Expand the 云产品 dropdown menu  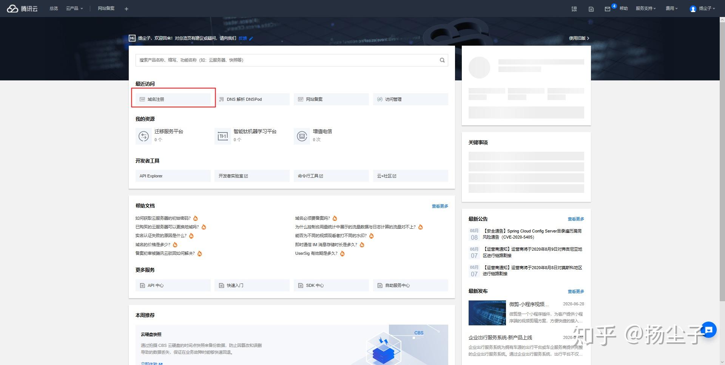point(74,8)
